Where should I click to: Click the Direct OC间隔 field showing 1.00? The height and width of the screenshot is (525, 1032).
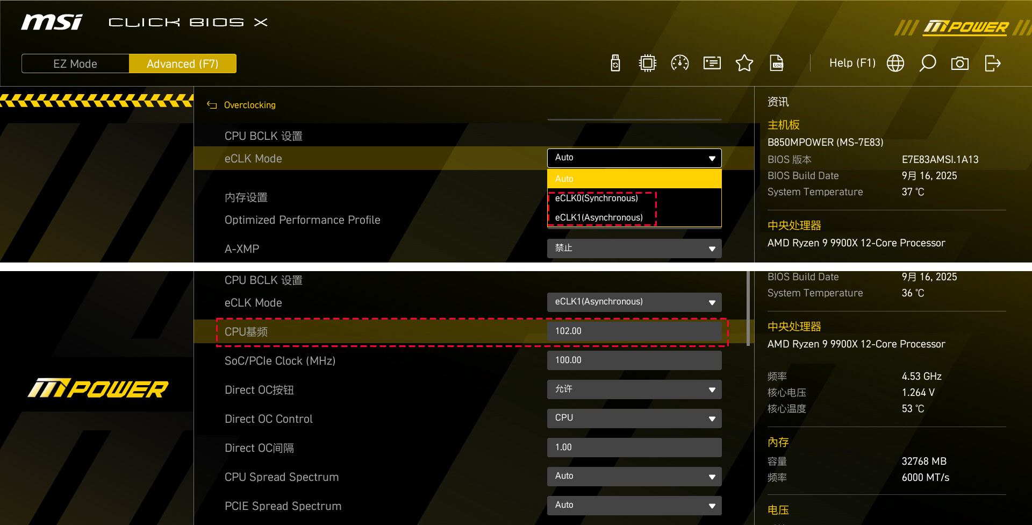[634, 448]
